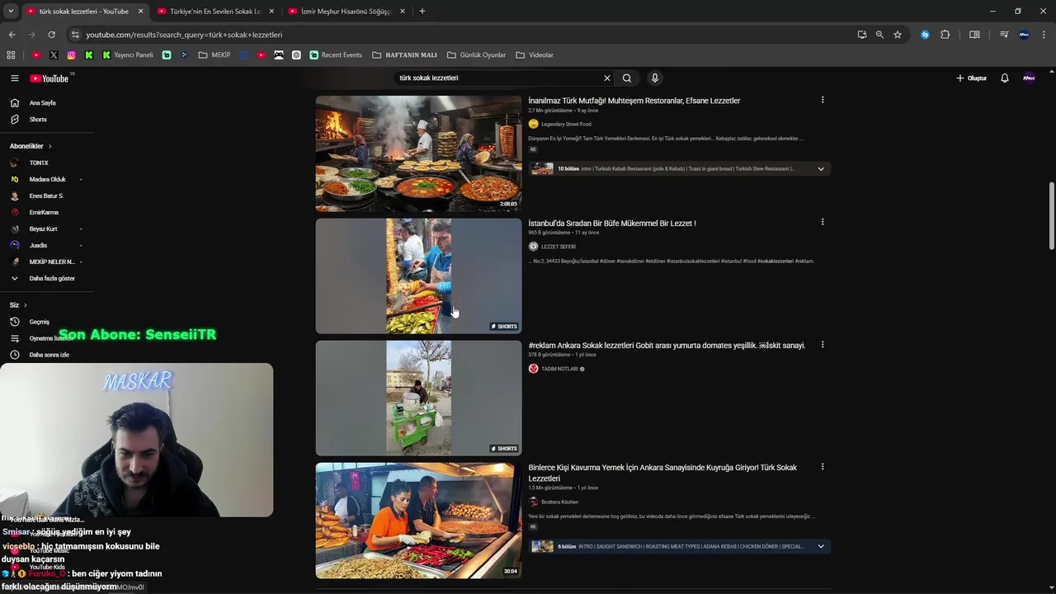Viewport: 1056px width, 594px height.
Task: Open Abonelikler section header
Action: point(31,146)
